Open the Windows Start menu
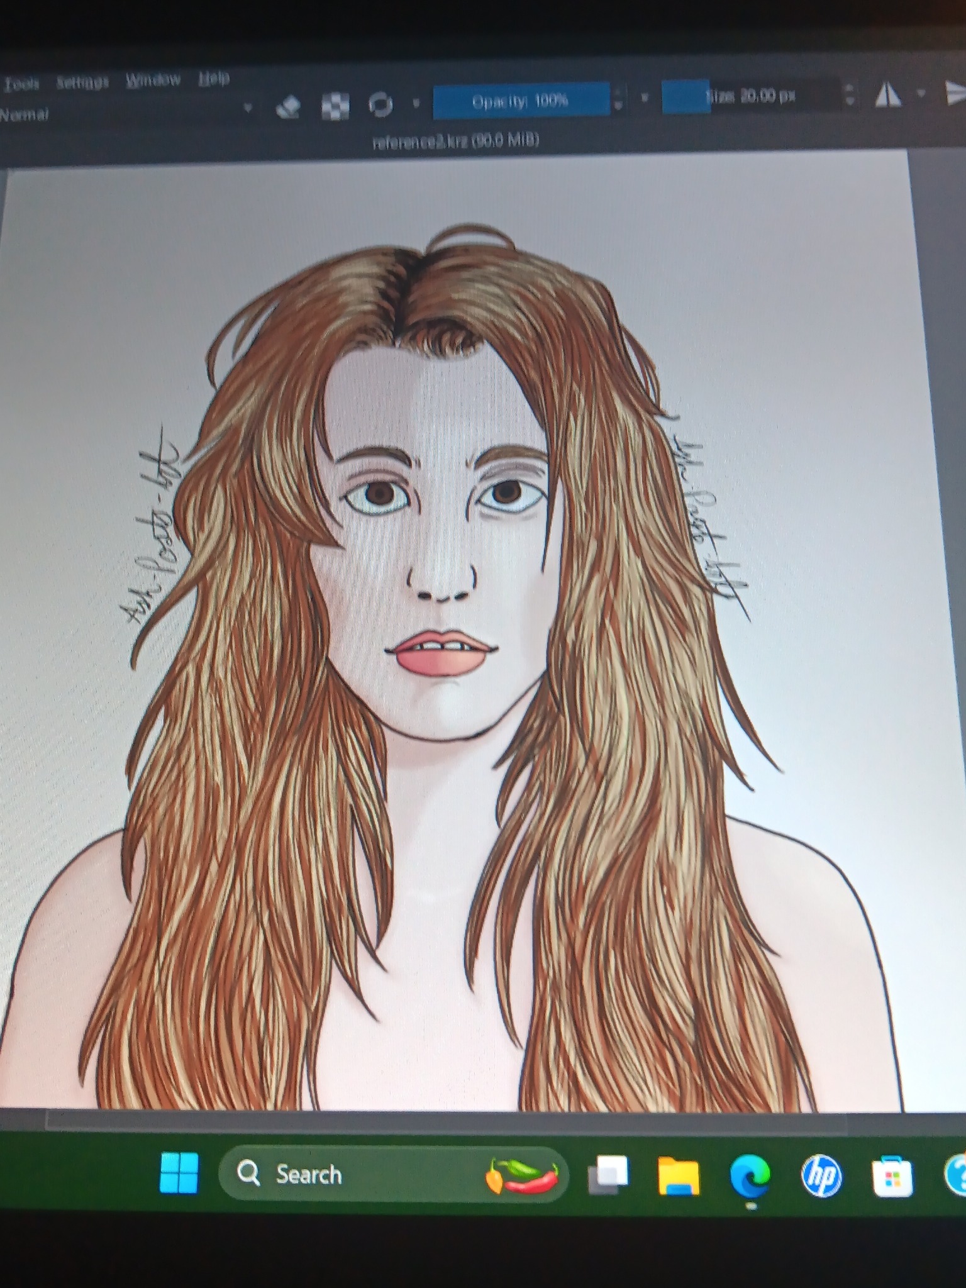Image resolution: width=966 pixels, height=1288 pixels. (x=179, y=1172)
